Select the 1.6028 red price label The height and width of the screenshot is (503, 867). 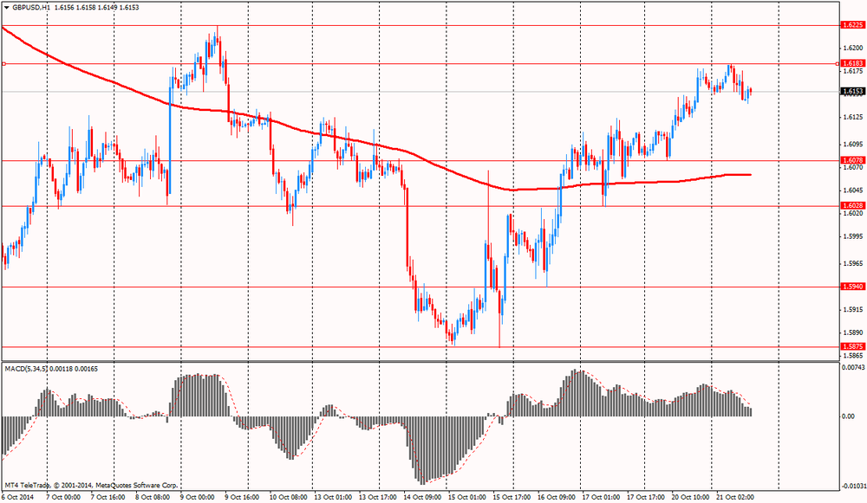851,206
